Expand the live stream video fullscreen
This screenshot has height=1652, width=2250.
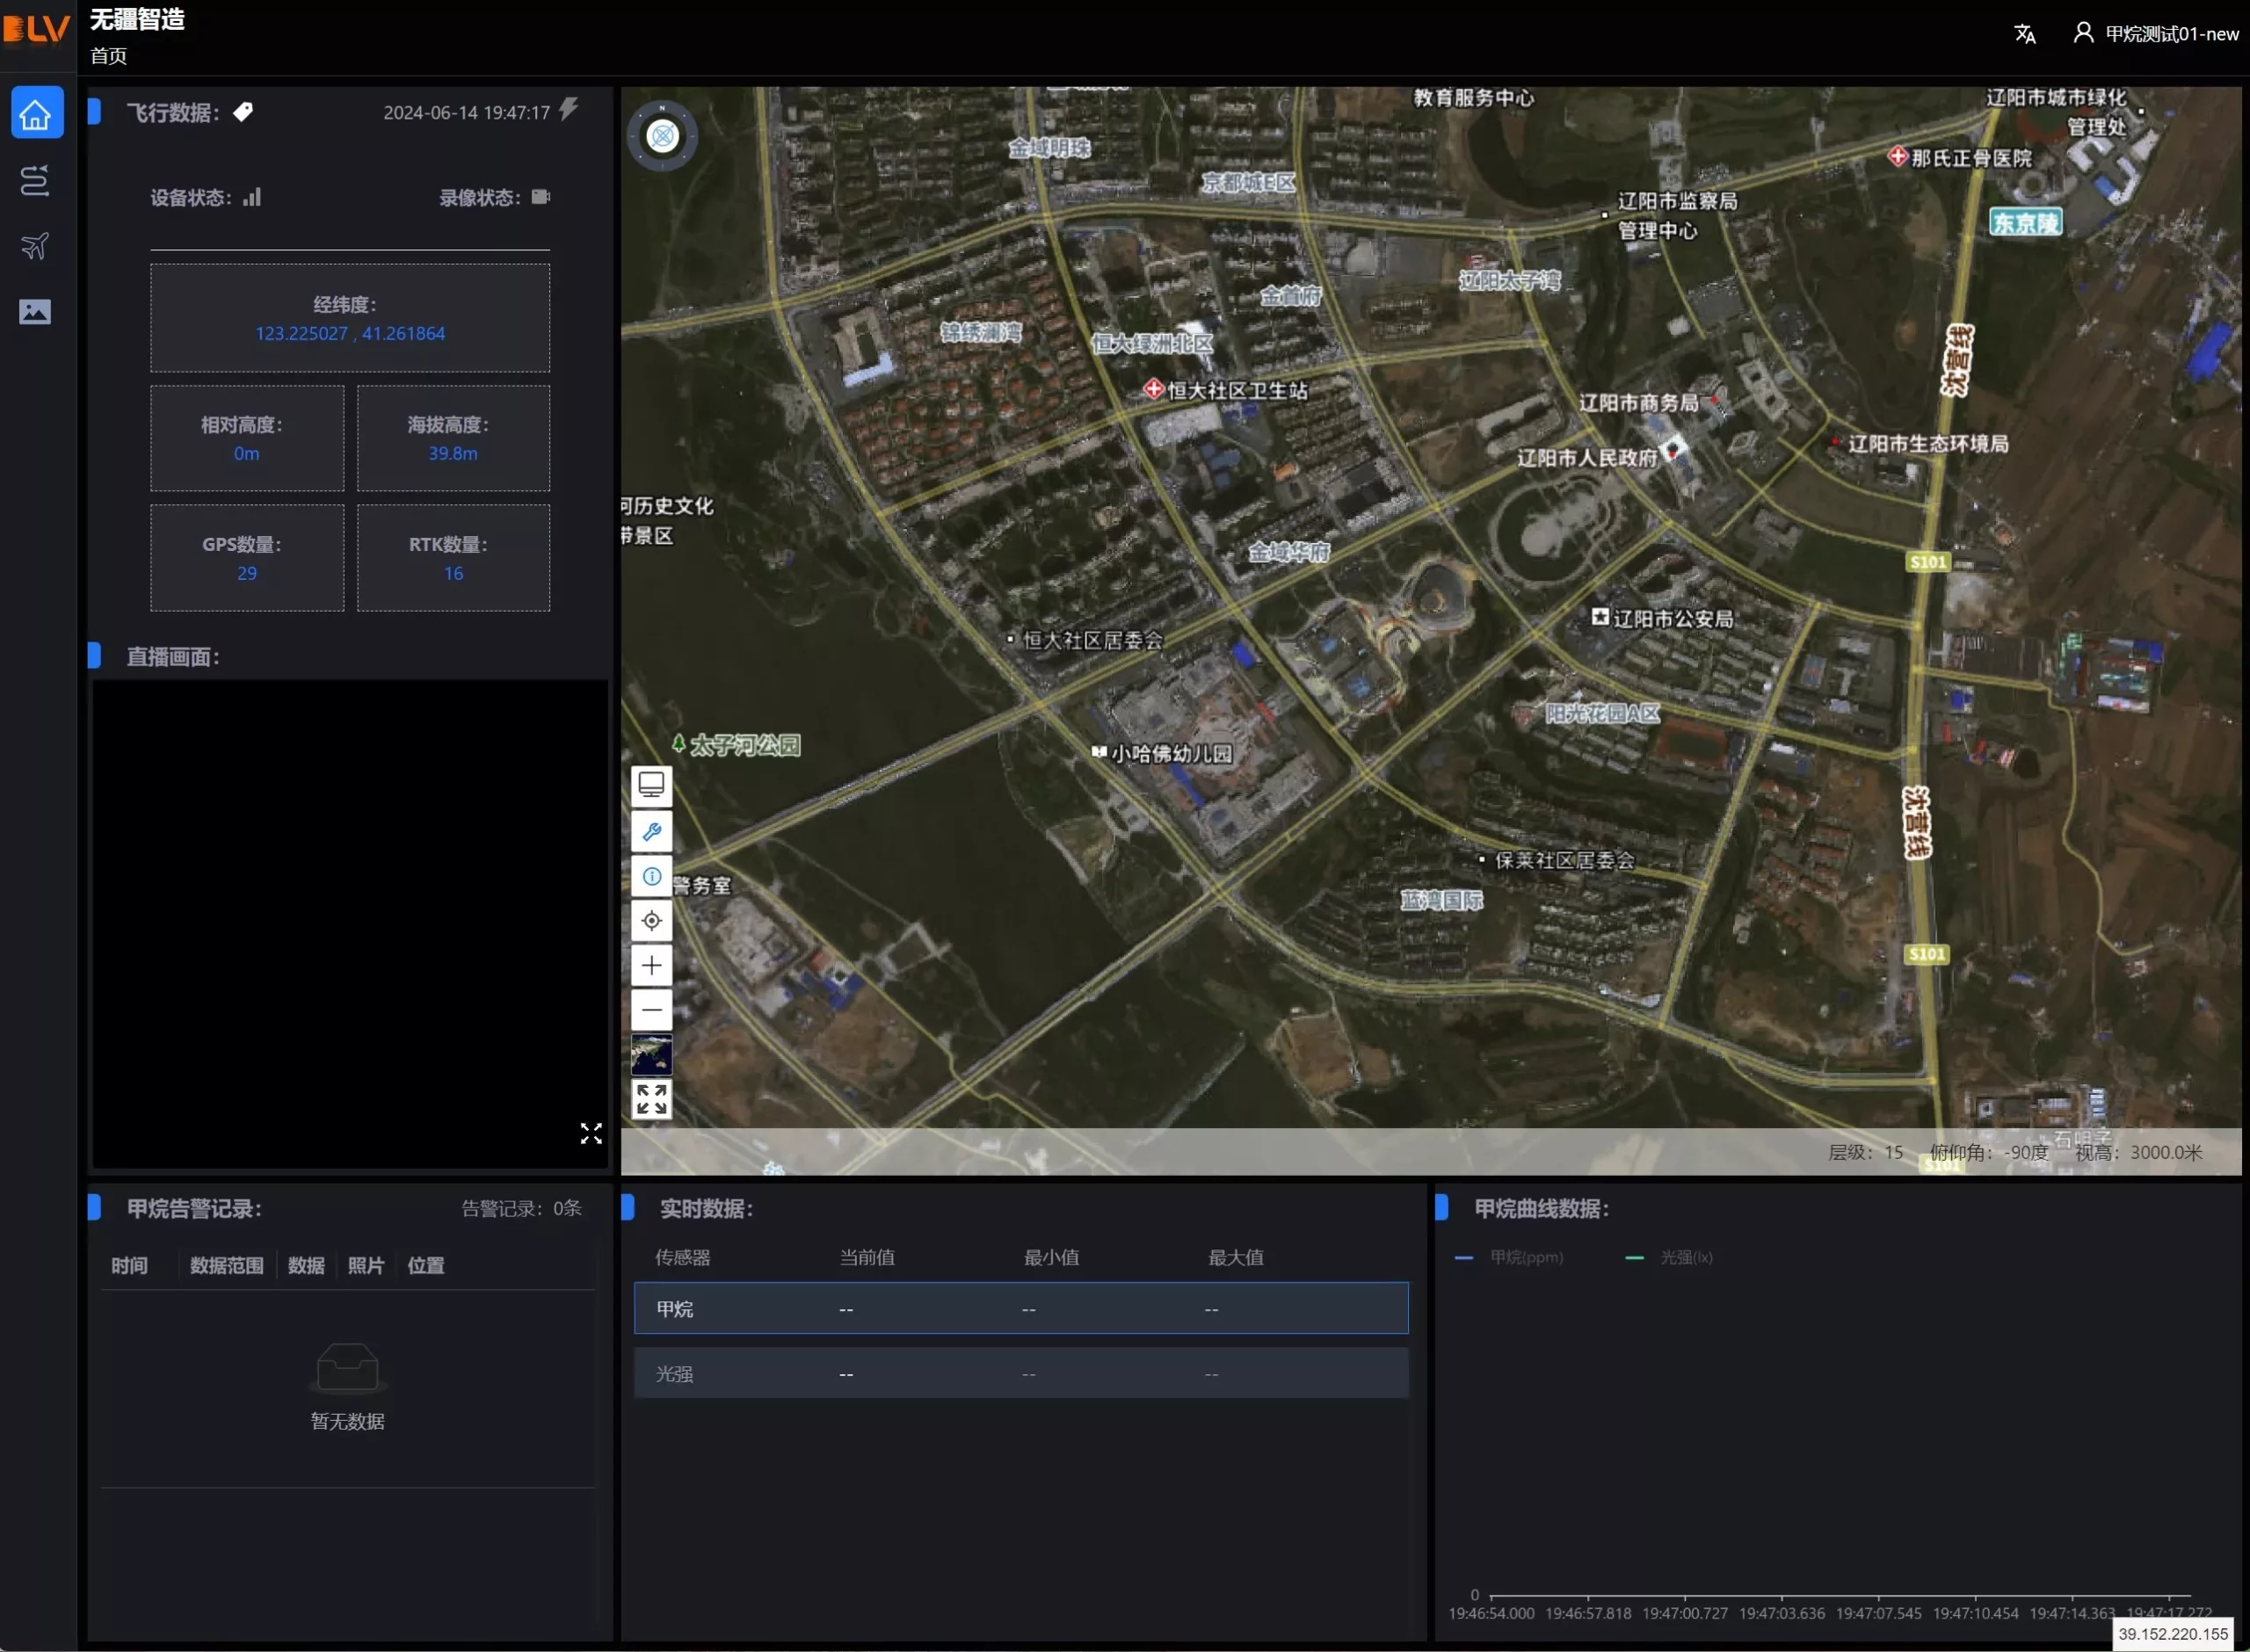(x=591, y=1133)
